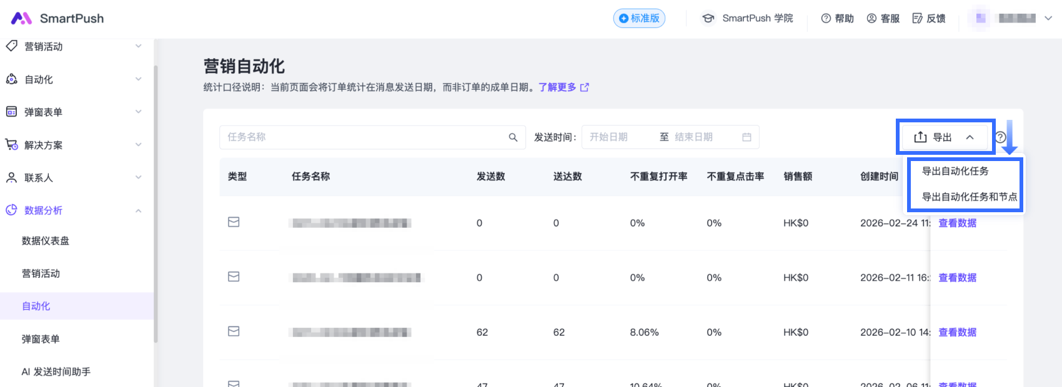Click the SmartPush logo icon

(21, 19)
